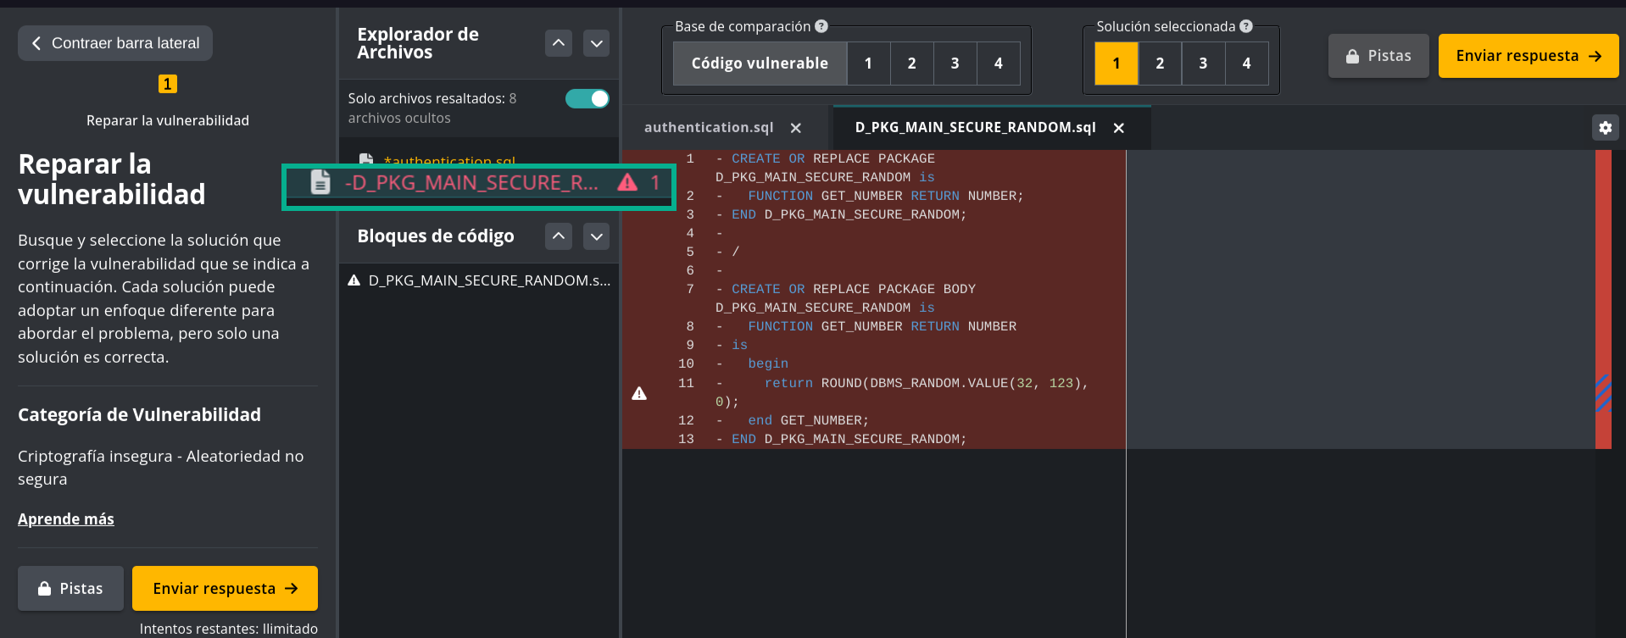
Task: Select solution 1 under Solución seleccionada
Action: 1116,64
